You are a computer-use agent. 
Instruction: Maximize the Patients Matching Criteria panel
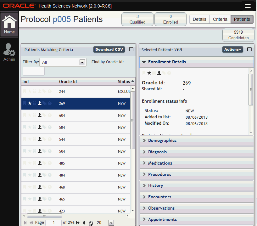pos(131,49)
